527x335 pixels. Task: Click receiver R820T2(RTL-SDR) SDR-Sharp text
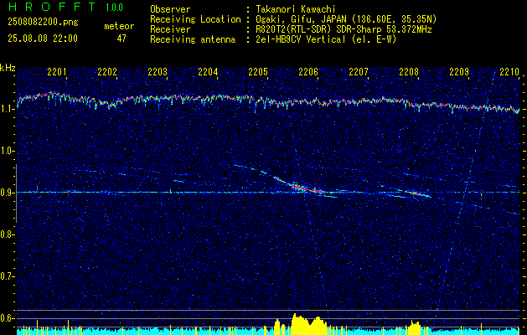pos(320,29)
